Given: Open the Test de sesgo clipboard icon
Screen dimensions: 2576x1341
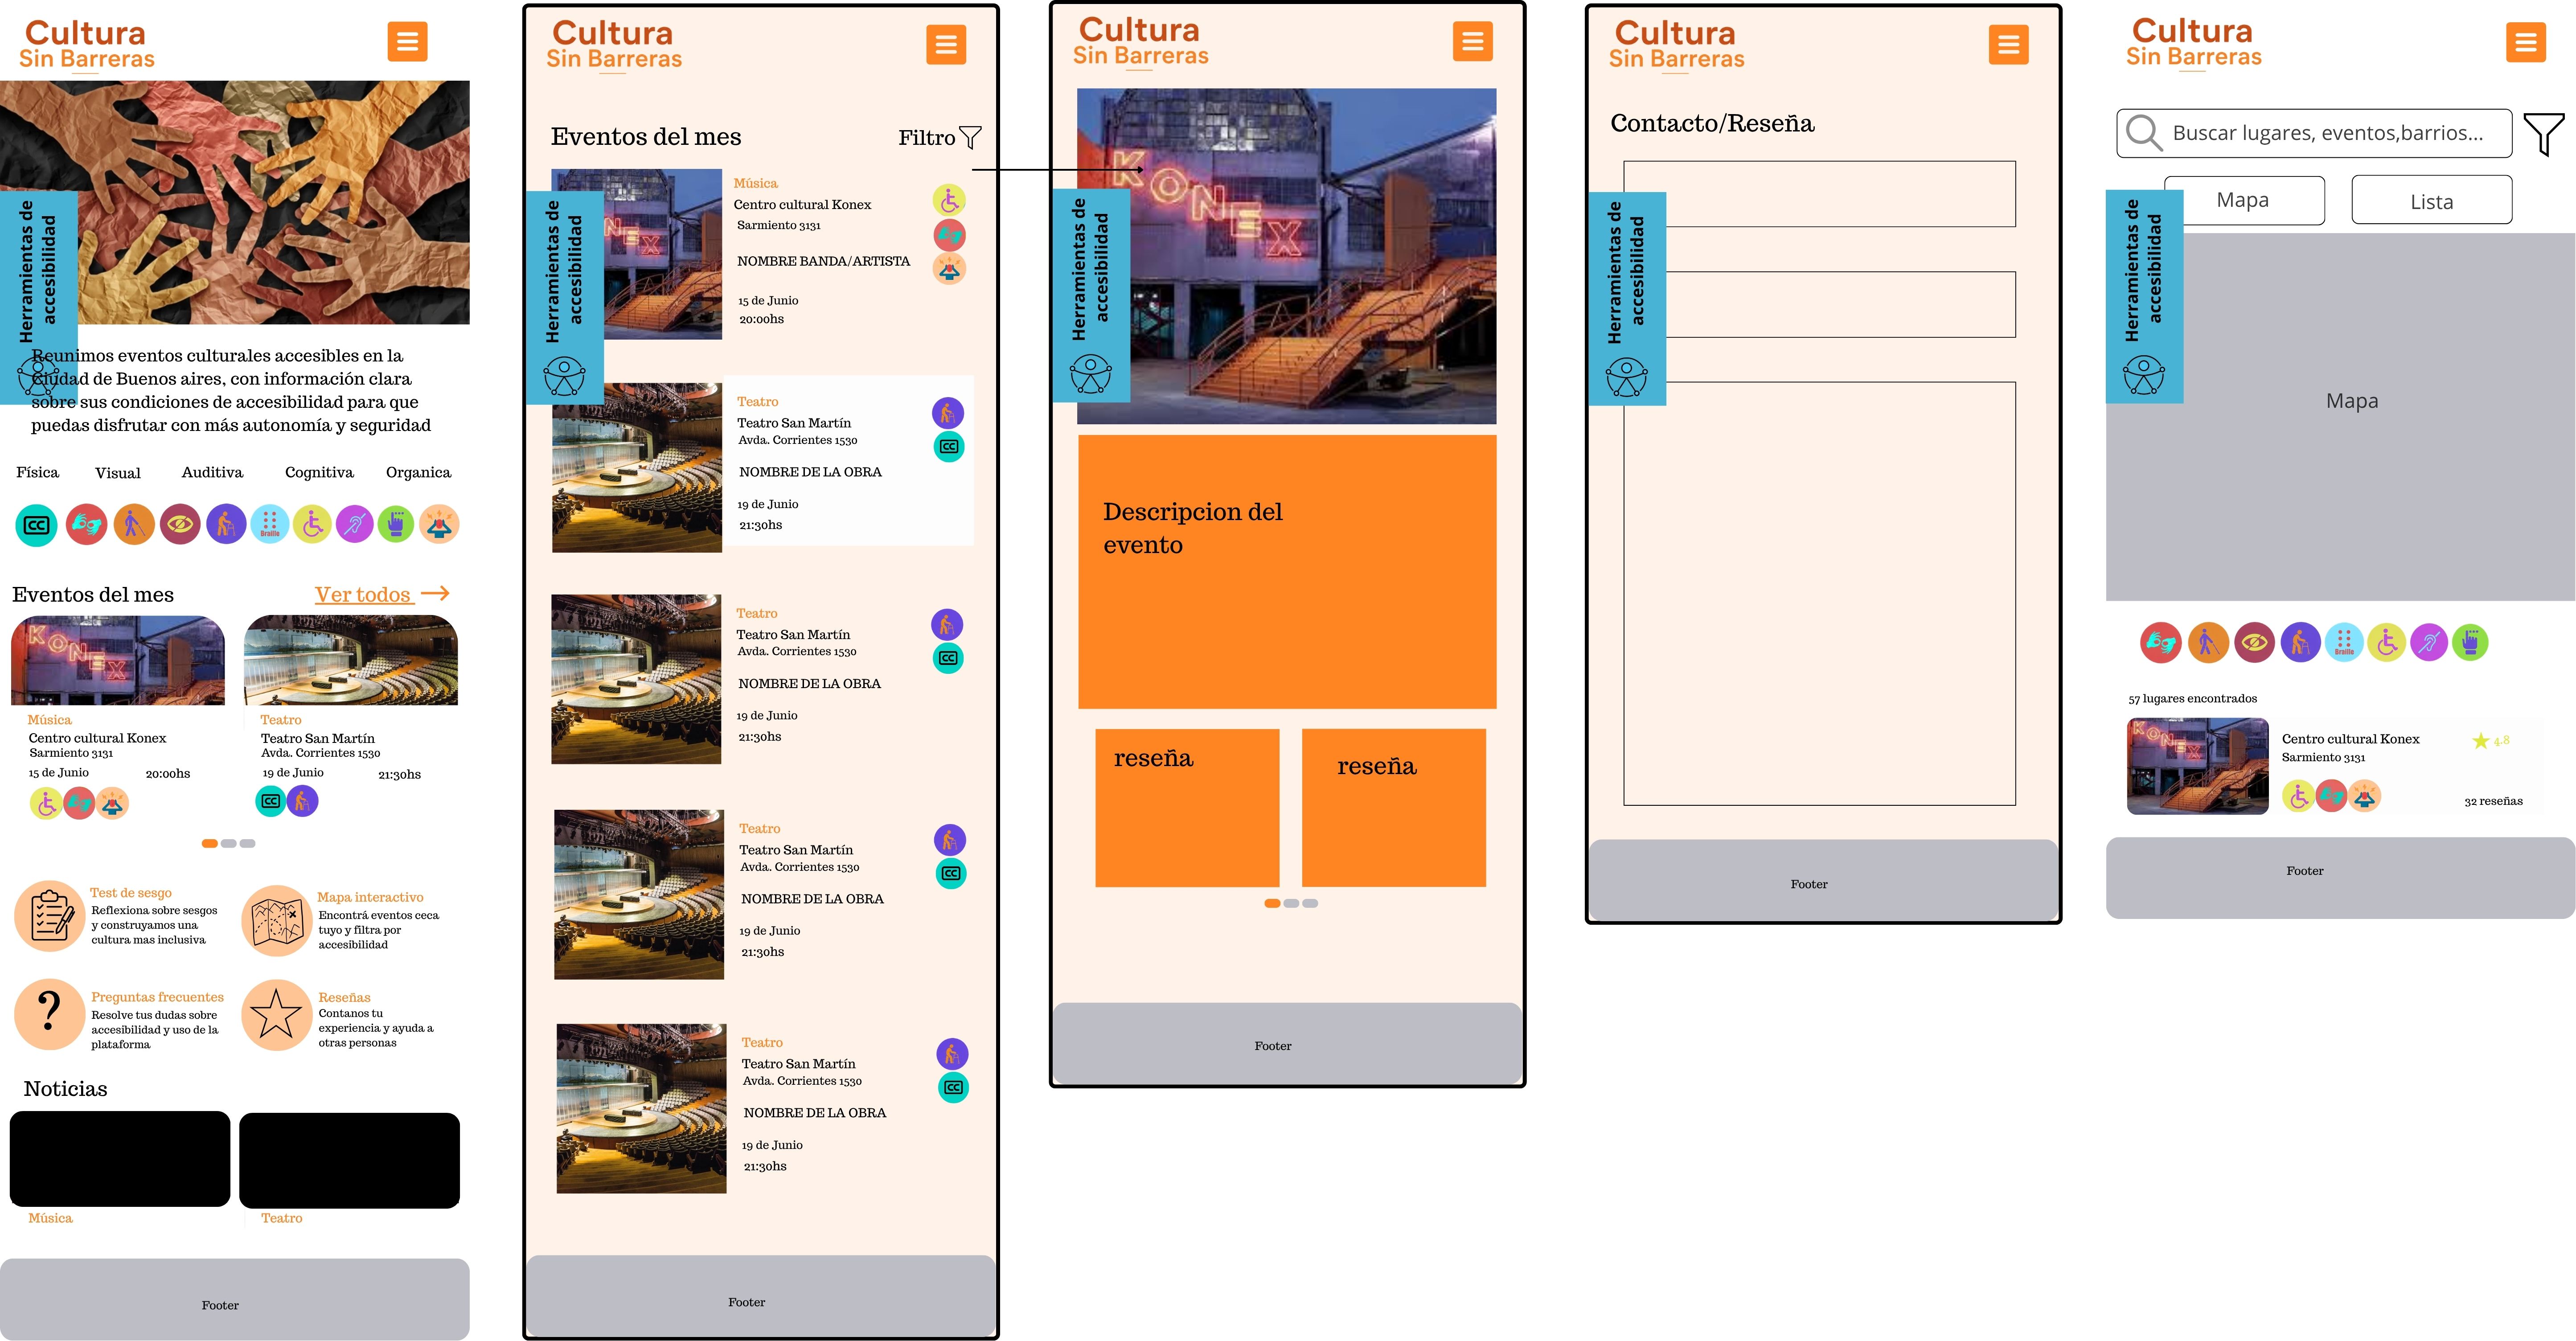Looking at the screenshot, I should (x=50, y=915).
